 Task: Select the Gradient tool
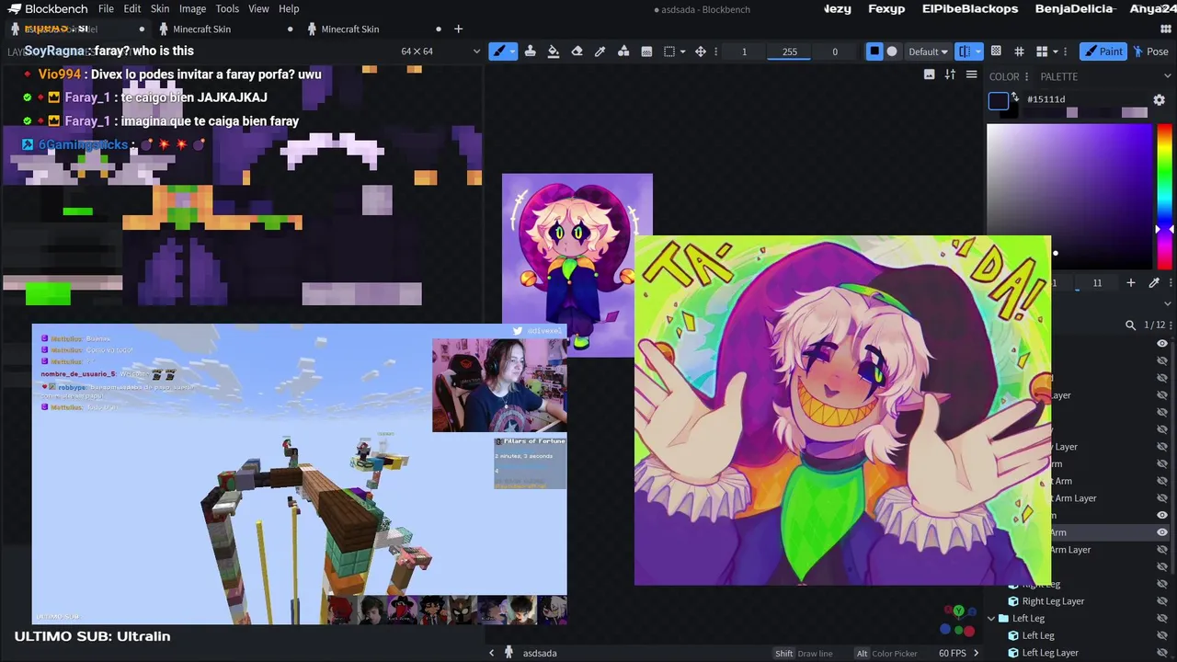[646, 51]
